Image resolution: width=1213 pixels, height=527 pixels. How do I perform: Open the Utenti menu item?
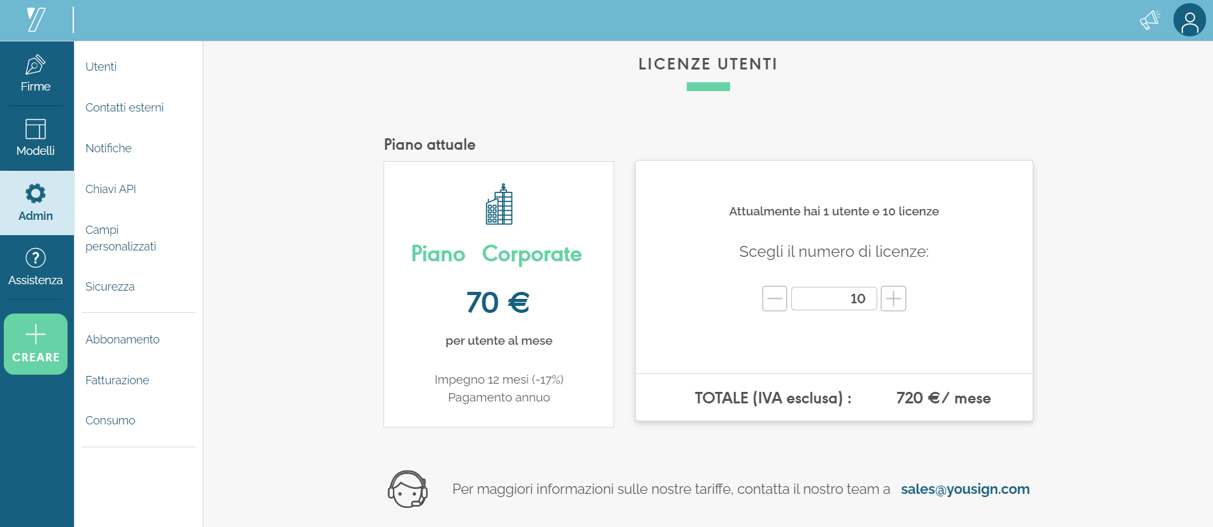coord(101,67)
